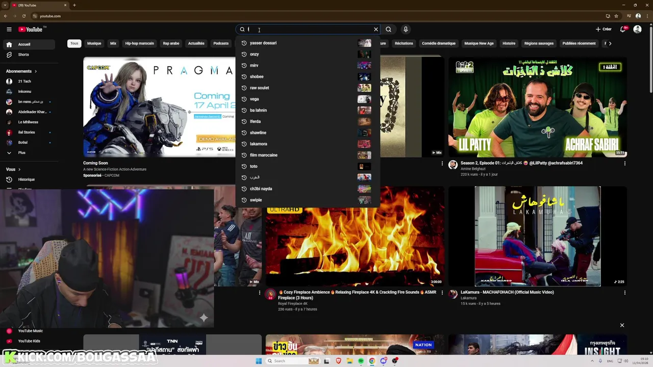Select the 'film marocaine' search suggestion
The width and height of the screenshot is (653, 367).
[308, 155]
